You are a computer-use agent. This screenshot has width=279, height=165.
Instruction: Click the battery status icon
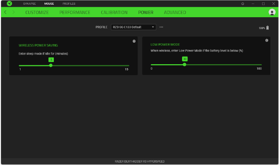(268, 28)
